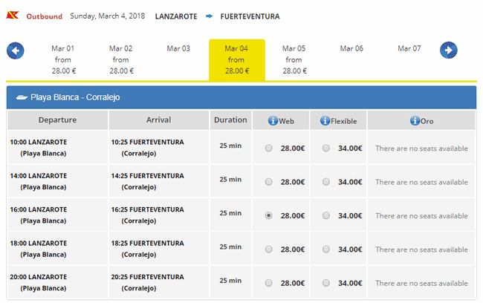Click the 28.00€ Web price for 18:00

click(x=293, y=250)
